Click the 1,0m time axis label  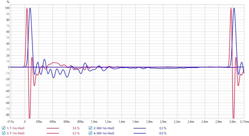pos(94,122)
